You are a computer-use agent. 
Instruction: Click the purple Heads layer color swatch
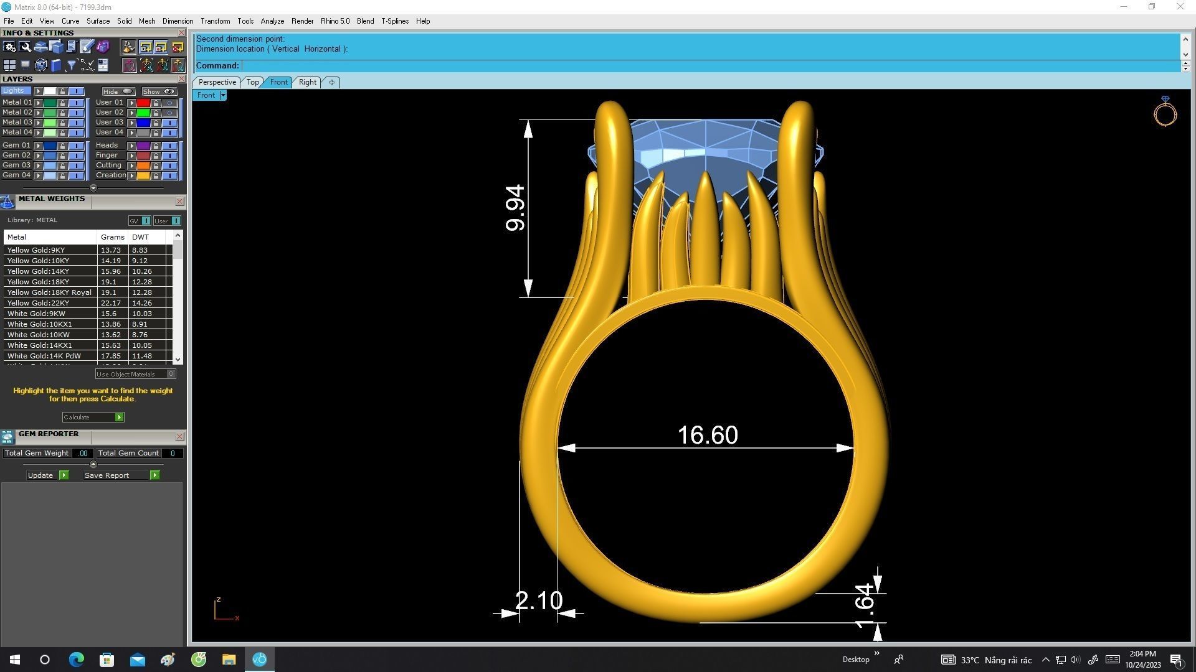pyautogui.click(x=143, y=146)
